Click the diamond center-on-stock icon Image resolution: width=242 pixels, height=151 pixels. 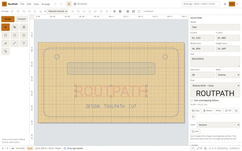click(114, 11)
